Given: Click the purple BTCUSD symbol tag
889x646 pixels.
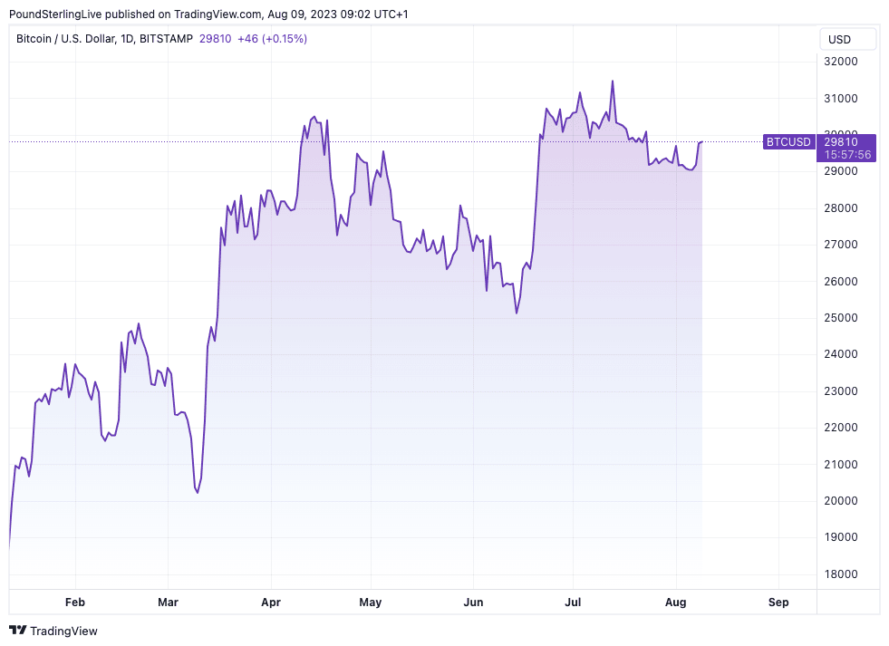Looking at the screenshot, I should click(x=788, y=142).
